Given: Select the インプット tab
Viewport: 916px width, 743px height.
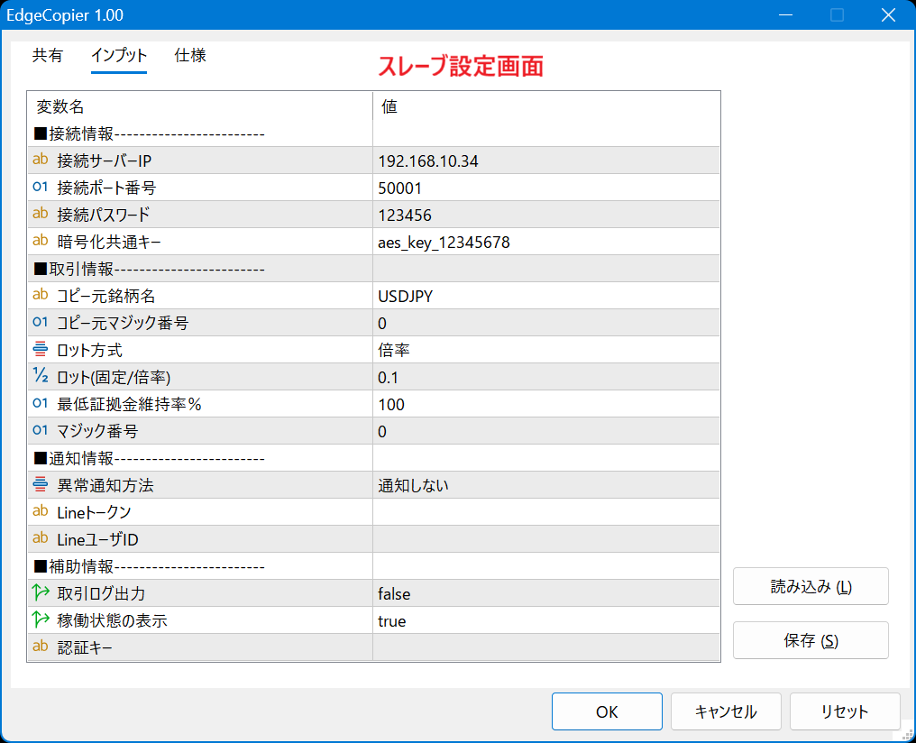Looking at the screenshot, I should point(119,56).
